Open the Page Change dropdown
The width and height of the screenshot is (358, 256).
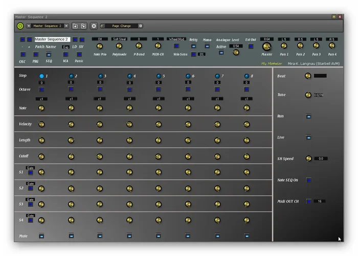coord(122,26)
